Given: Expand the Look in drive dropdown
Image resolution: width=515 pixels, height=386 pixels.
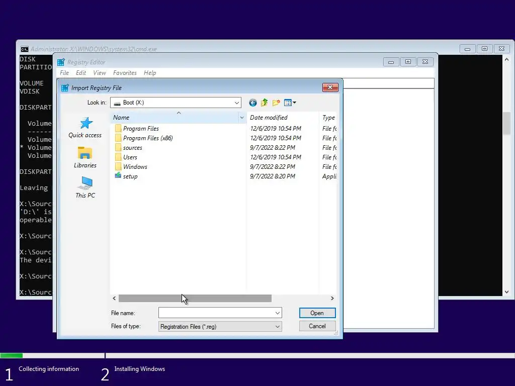Looking at the screenshot, I should click(x=236, y=103).
